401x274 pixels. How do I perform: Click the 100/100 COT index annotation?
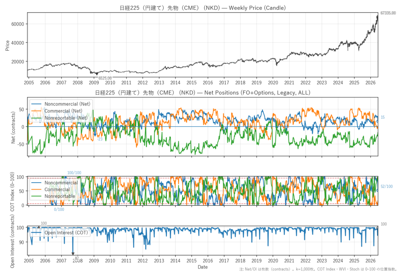tap(74, 173)
